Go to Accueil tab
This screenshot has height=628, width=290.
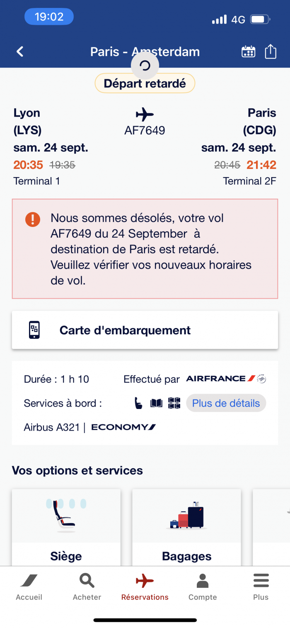pyautogui.click(x=29, y=587)
